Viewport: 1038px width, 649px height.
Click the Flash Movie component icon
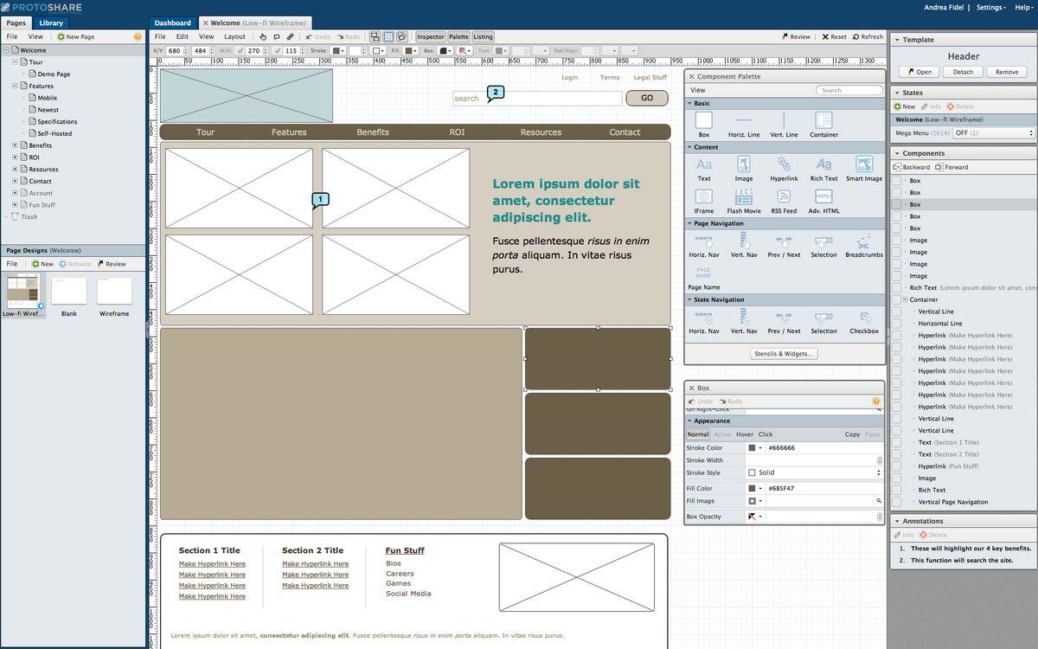744,197
